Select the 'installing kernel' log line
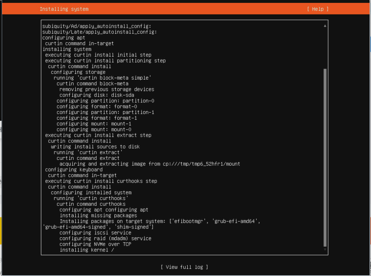Image resolution: width=371 pixels, height=276 pixels. [87, 250]
